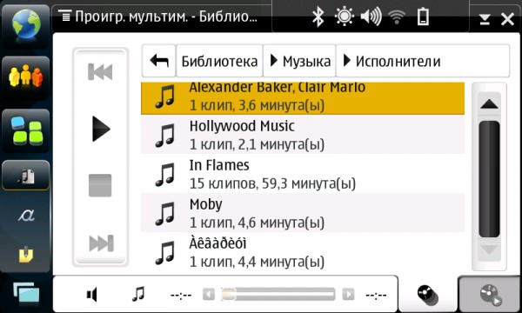Viewport: 522px width, 313px height.
Task: Click the Bluetooth status icon
Action: pyautogui.click(x=318, y=17)
